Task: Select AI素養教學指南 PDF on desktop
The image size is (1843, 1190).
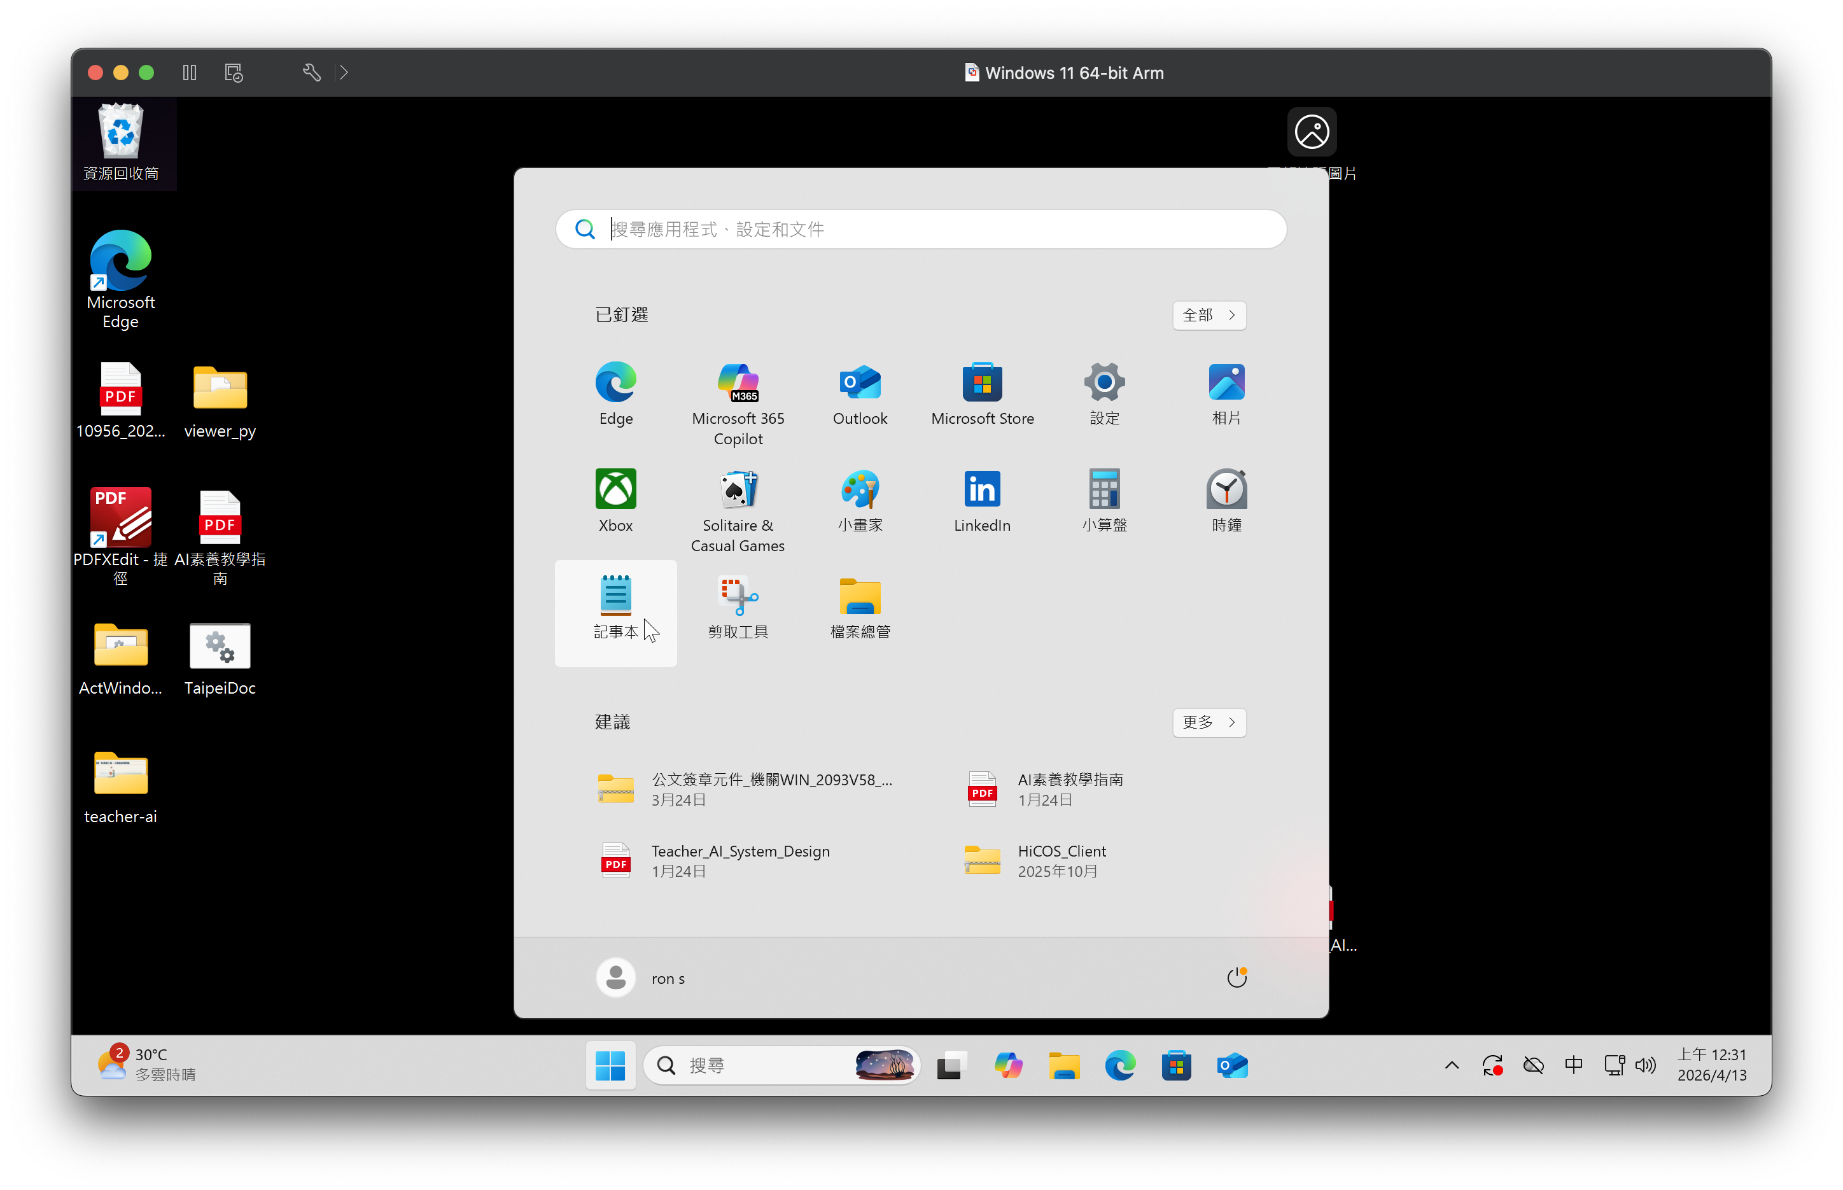Action: click(x=220, y=536)
